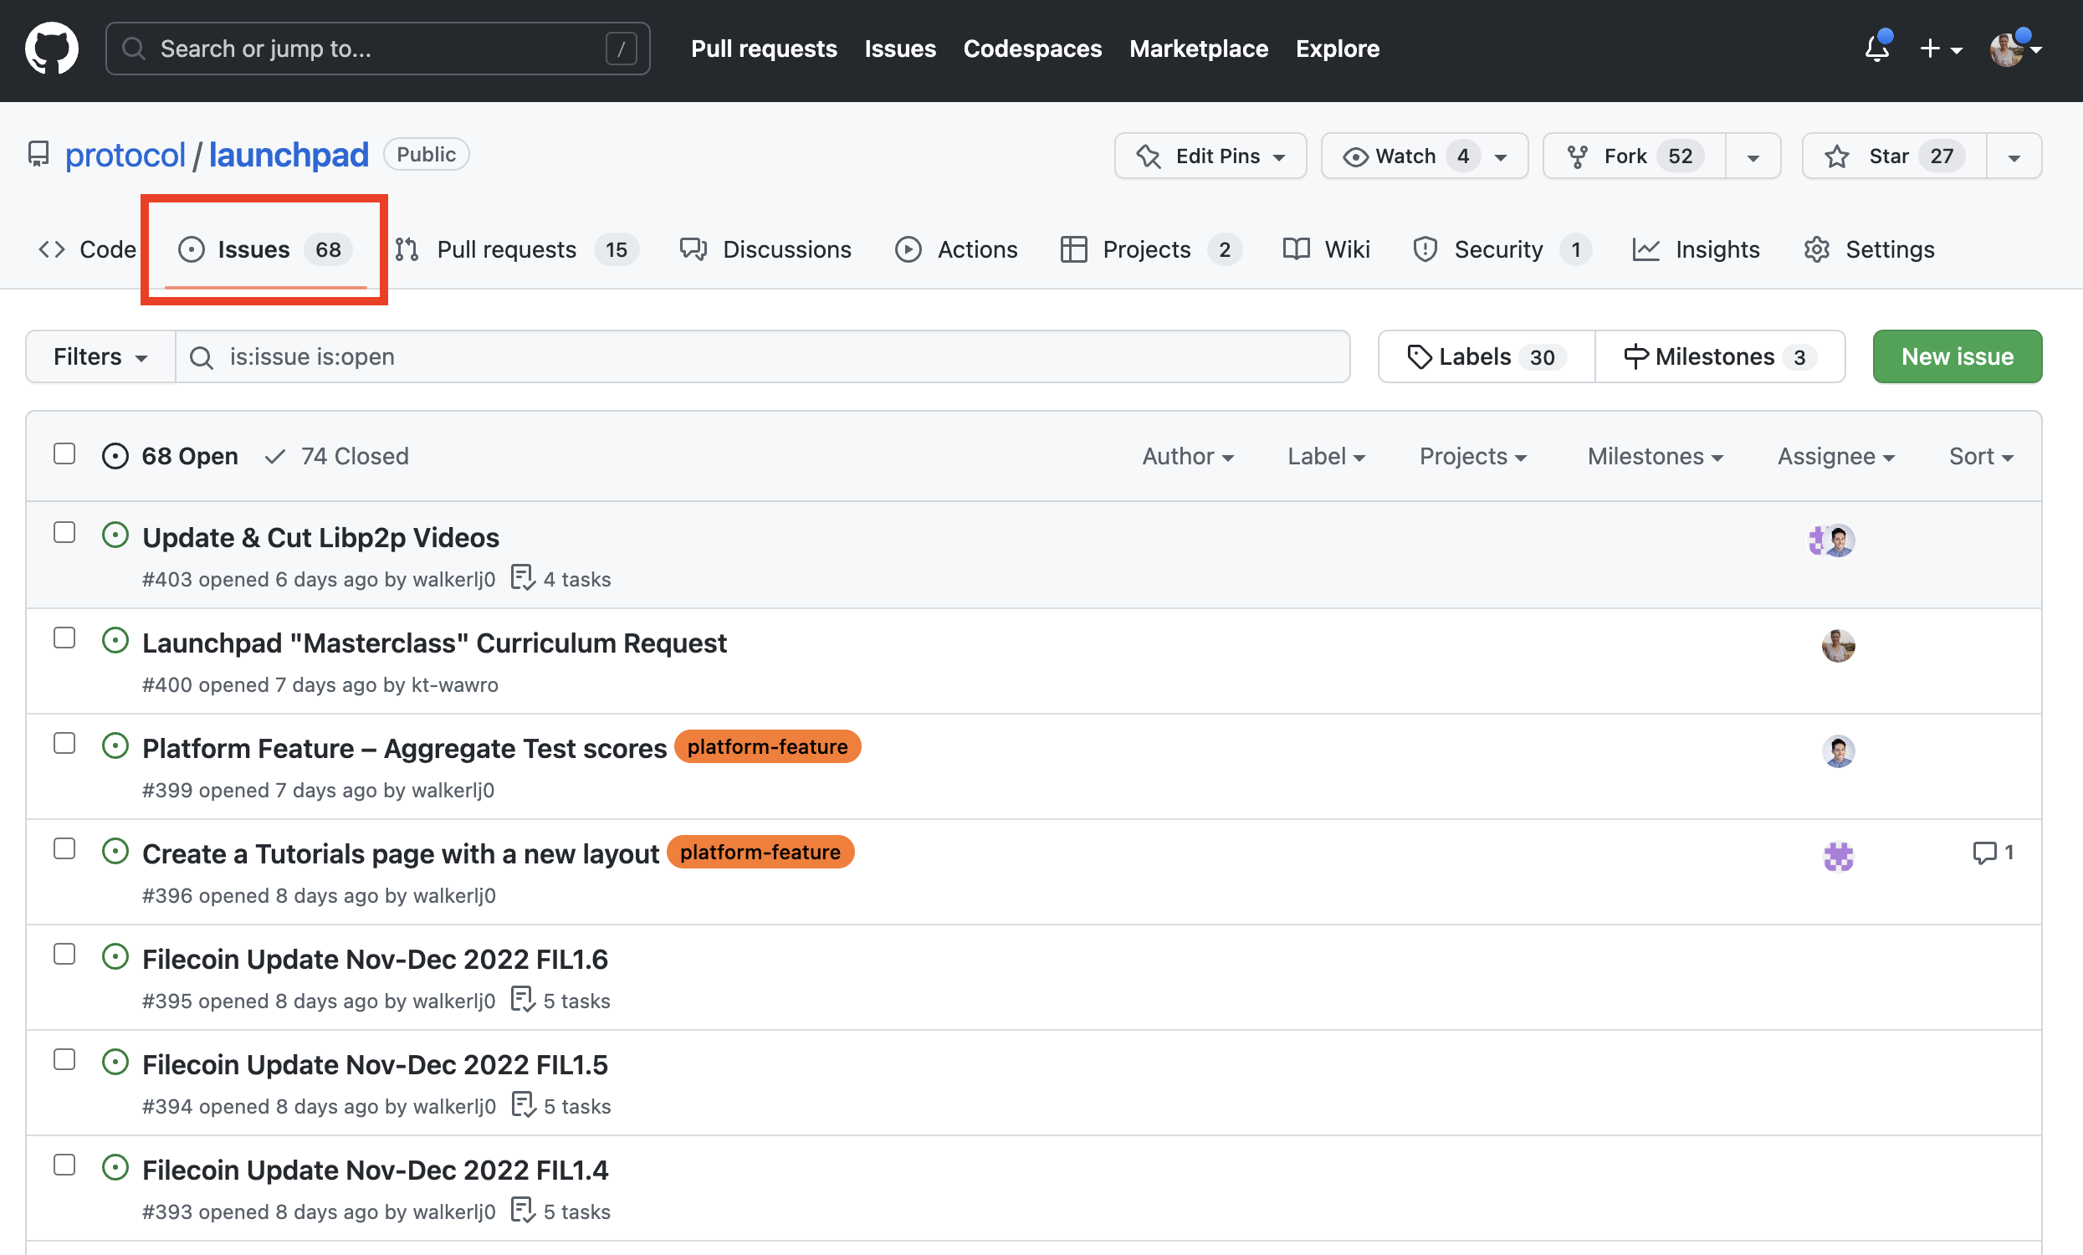The width and height of the screenshot is (2083, 1255).
Task: Tick checkbox for Update & Cut Libp2p Videos
Action: 64,533
